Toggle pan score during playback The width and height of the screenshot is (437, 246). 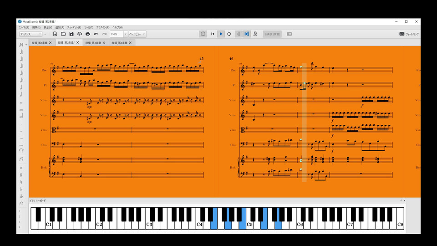246,34
